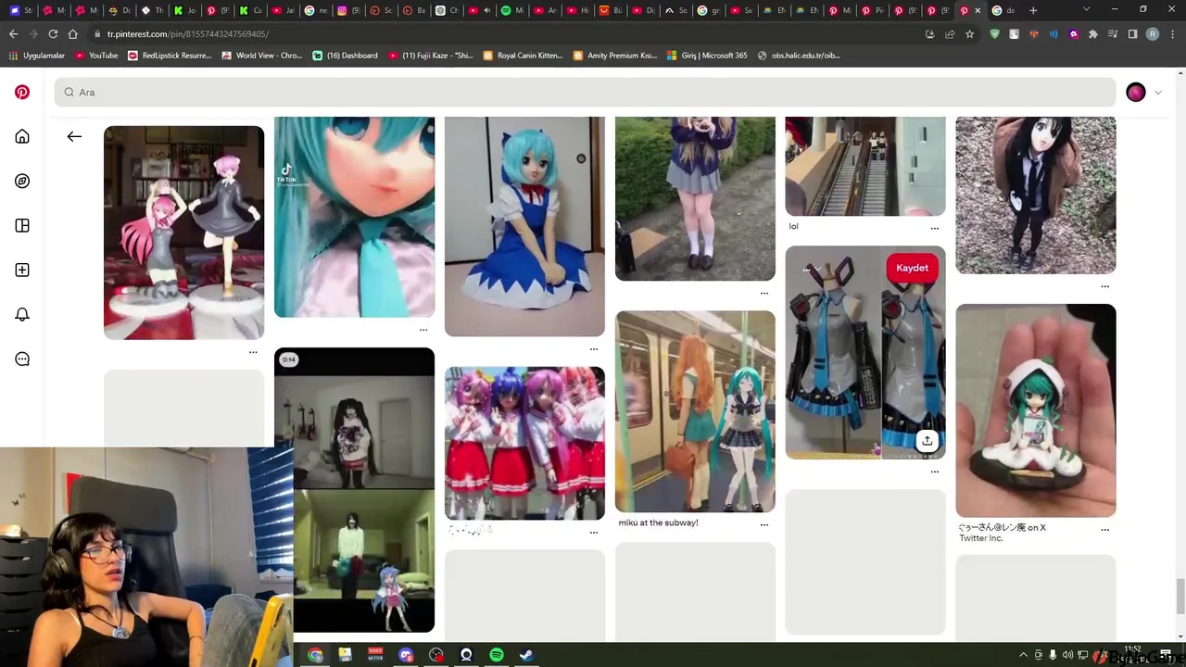
Task: Click the 'miku at the subway!' caption
Action: pos(658,522)
